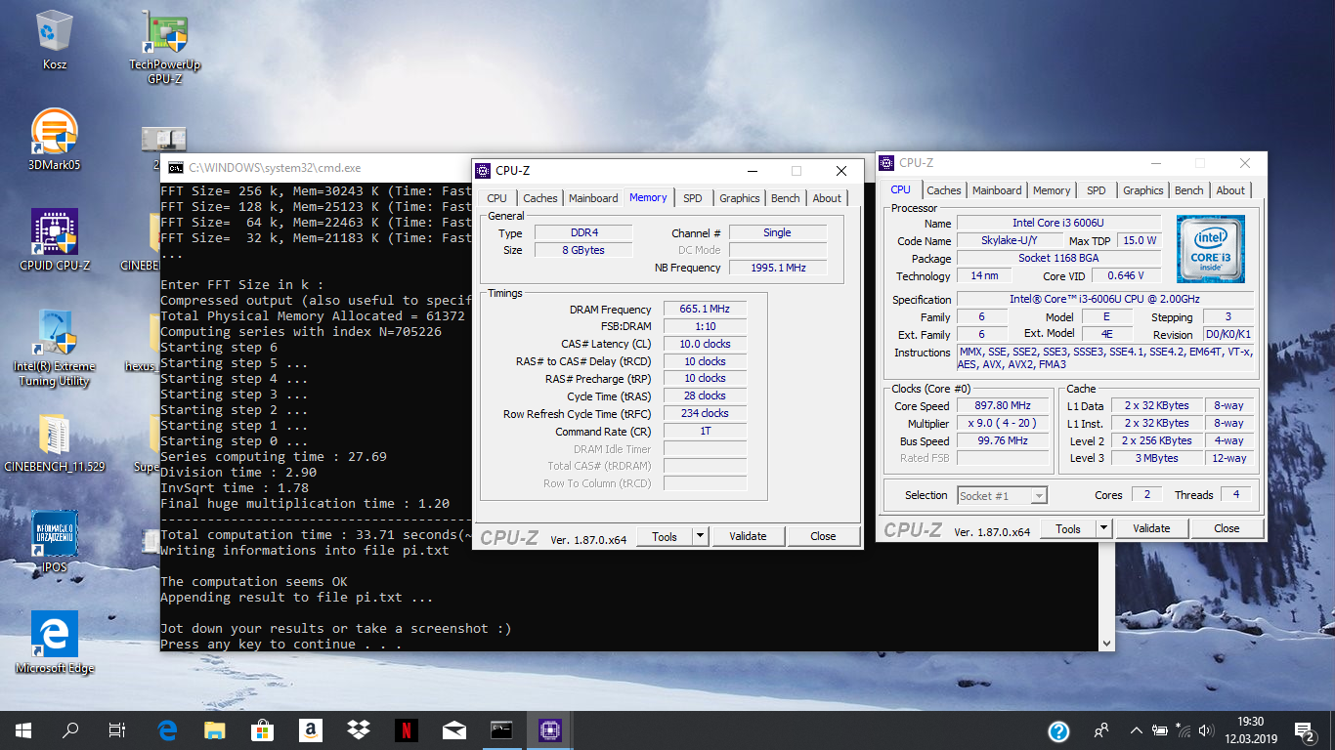Open the Action Center notifications icon
Viewport: 1335px width, 750px height.
[x=1305, y=730]
